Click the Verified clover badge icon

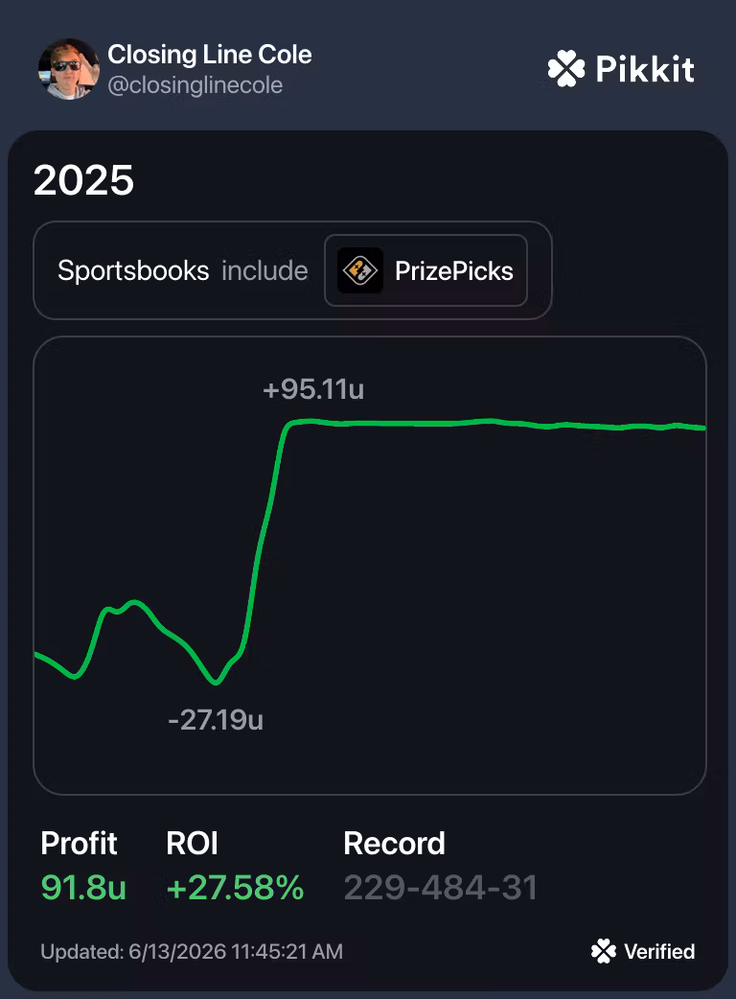(604, 951)
